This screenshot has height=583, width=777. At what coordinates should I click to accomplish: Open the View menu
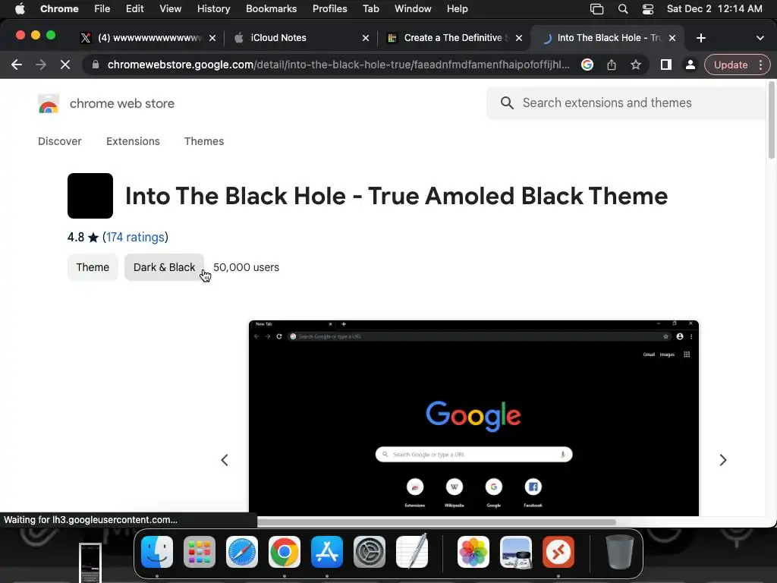pyautogui.click(x=170, y=9)
